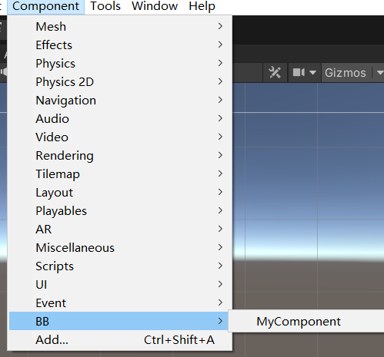
Task: Open the Window menu
Action: 155,6
